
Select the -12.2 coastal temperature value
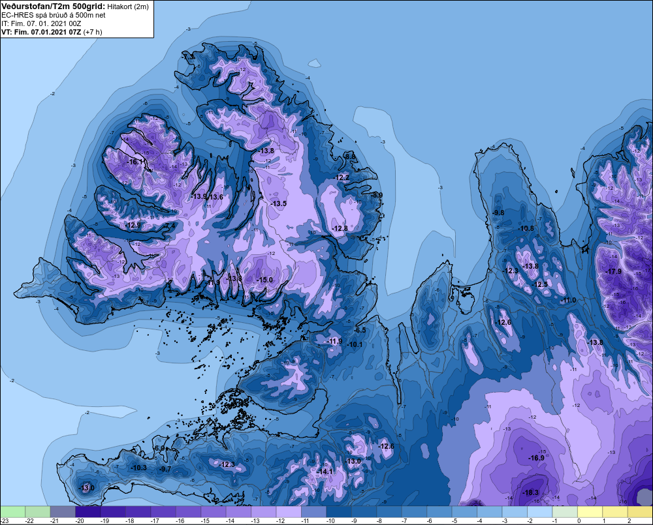tap(342, 177)
